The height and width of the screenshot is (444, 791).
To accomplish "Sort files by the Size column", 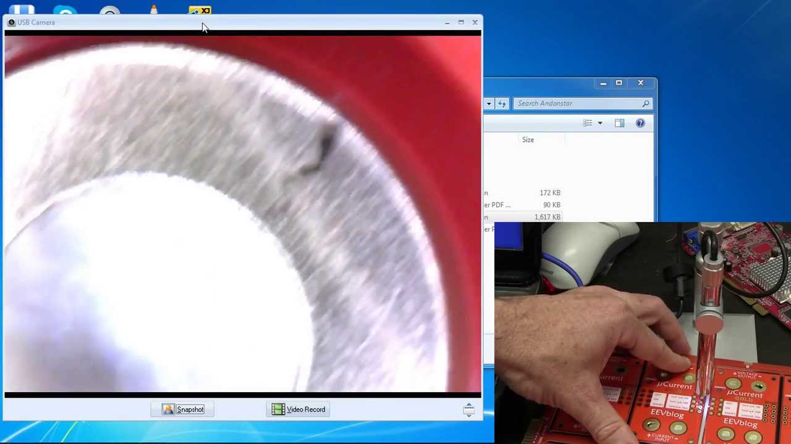I will tap(528, 140).
